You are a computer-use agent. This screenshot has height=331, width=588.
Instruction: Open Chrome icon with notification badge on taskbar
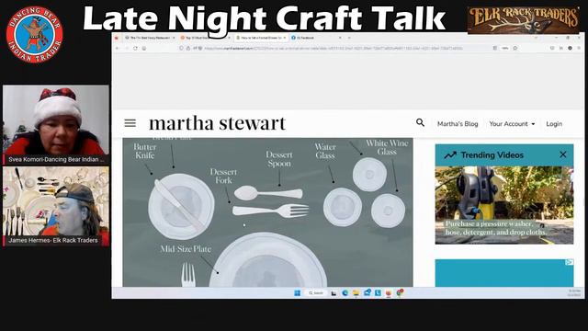[x=400, y=293]
